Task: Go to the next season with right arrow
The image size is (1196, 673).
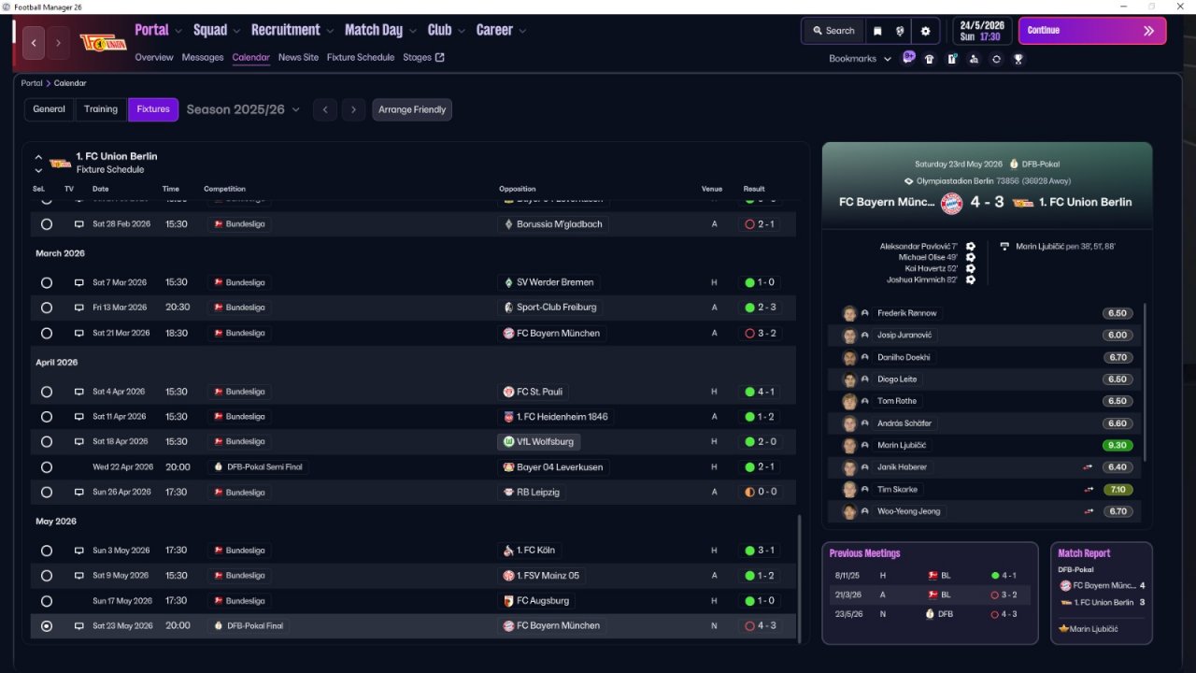Action: tap(353, 110)
